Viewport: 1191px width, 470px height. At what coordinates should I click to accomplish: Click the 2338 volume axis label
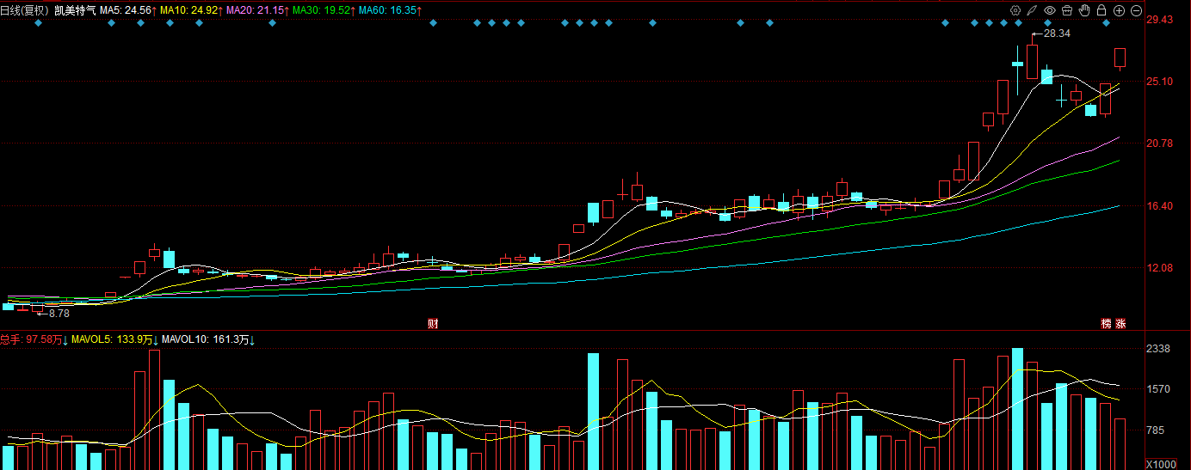point(1159,349)
